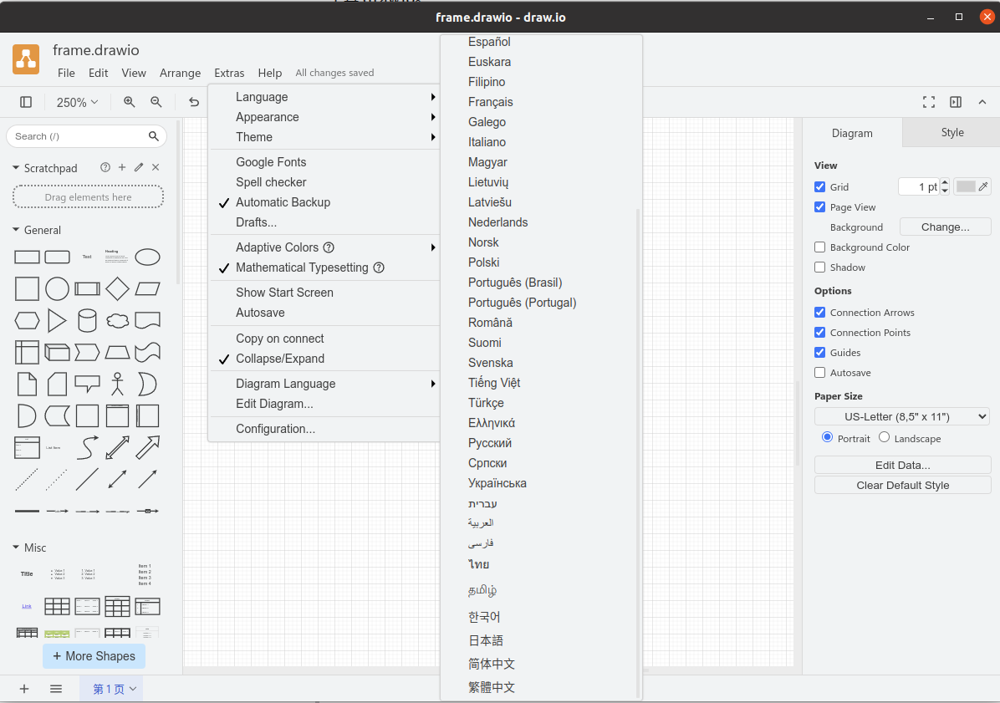Collapse the General shapes section
This screenshot has height=703, width=1000.
tap(16, 229)
